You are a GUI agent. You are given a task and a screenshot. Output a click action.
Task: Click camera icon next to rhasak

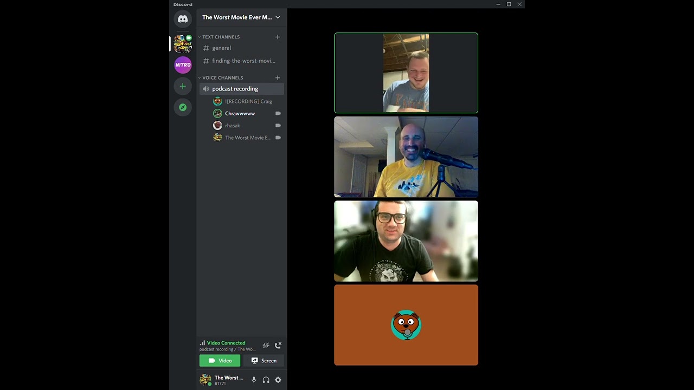pyautogui.click(x=278, y=125)
